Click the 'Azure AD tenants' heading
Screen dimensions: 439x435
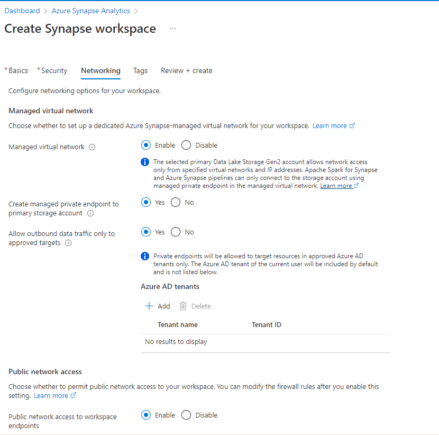click(170, 286)
